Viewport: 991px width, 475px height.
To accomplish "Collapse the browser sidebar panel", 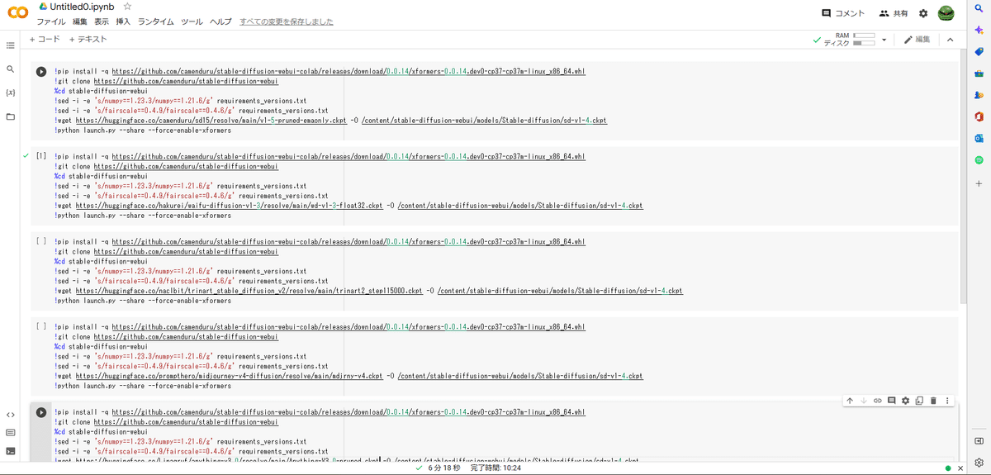I will coord(979,441).
